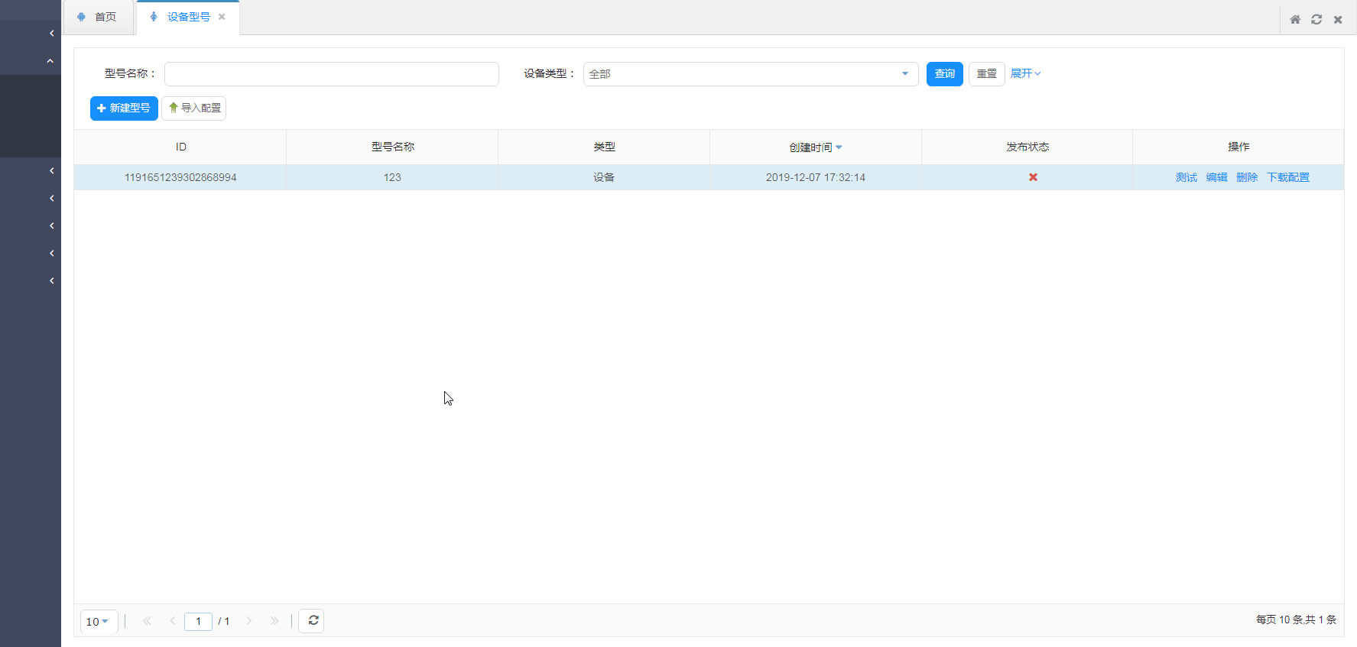Click the 新建型号 button

pos(124,108)
